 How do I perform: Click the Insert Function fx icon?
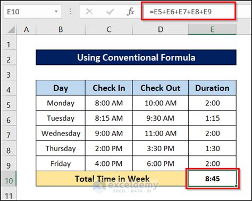pyautogui.click(x=130, y=12)
